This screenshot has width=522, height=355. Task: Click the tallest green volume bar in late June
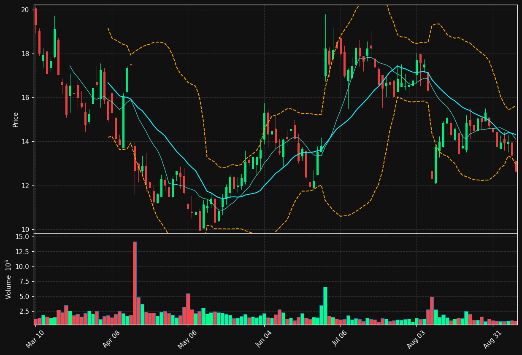coord(325,306)
